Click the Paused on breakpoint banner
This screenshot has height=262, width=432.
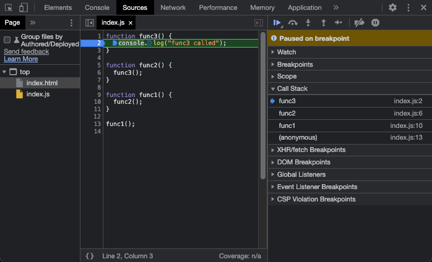point(350,38)
